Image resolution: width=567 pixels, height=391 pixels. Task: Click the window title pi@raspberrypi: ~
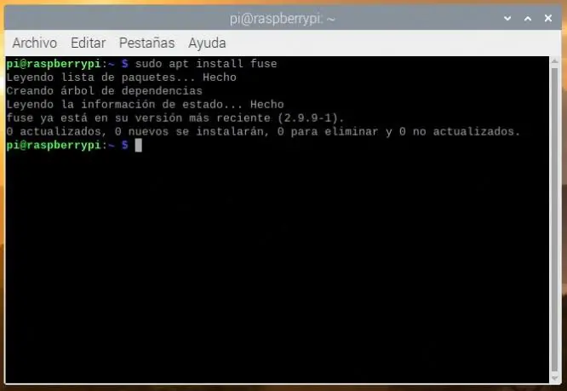coord(283,19)
